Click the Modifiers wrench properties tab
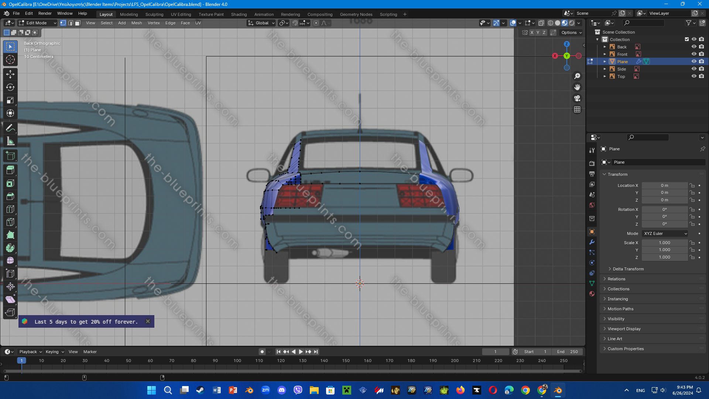The image size is (709, 399). [592, 242]
